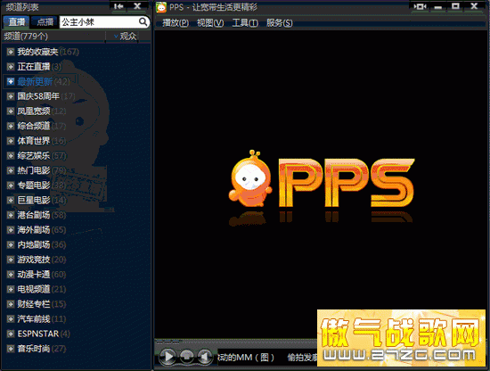Click the speaker volume icon
This screenshot has width=490, height=371.
[205, 357]
